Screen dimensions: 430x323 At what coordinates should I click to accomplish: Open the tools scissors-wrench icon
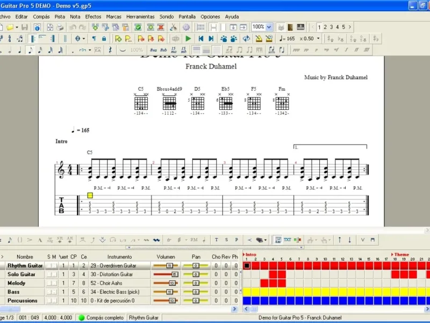174,27
